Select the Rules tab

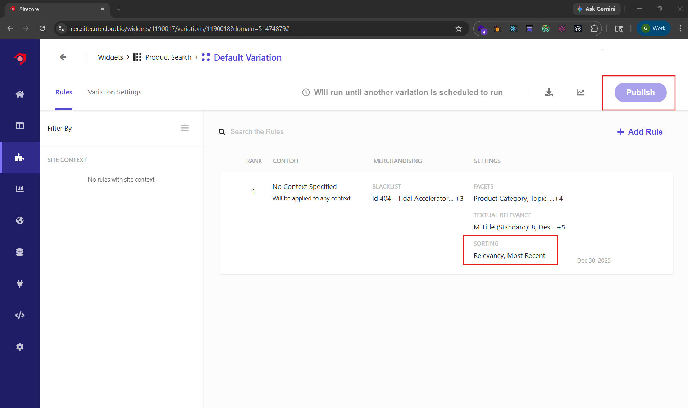point(64,92)
